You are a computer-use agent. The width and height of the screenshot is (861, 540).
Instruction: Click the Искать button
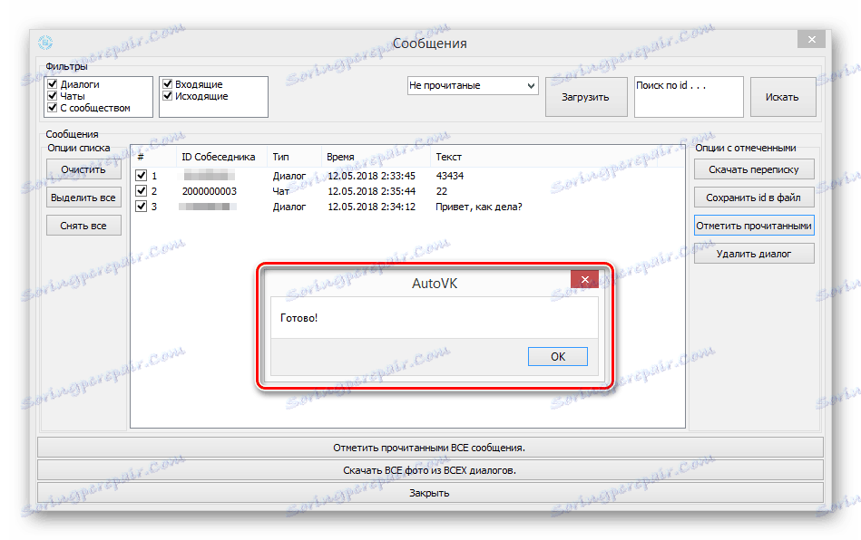coord(782,97)
